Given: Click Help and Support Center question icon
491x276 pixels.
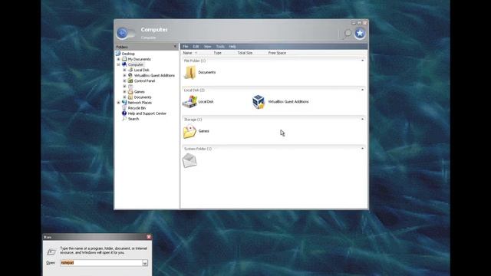Looking at the screenshot, I should (x=124, y=113).
